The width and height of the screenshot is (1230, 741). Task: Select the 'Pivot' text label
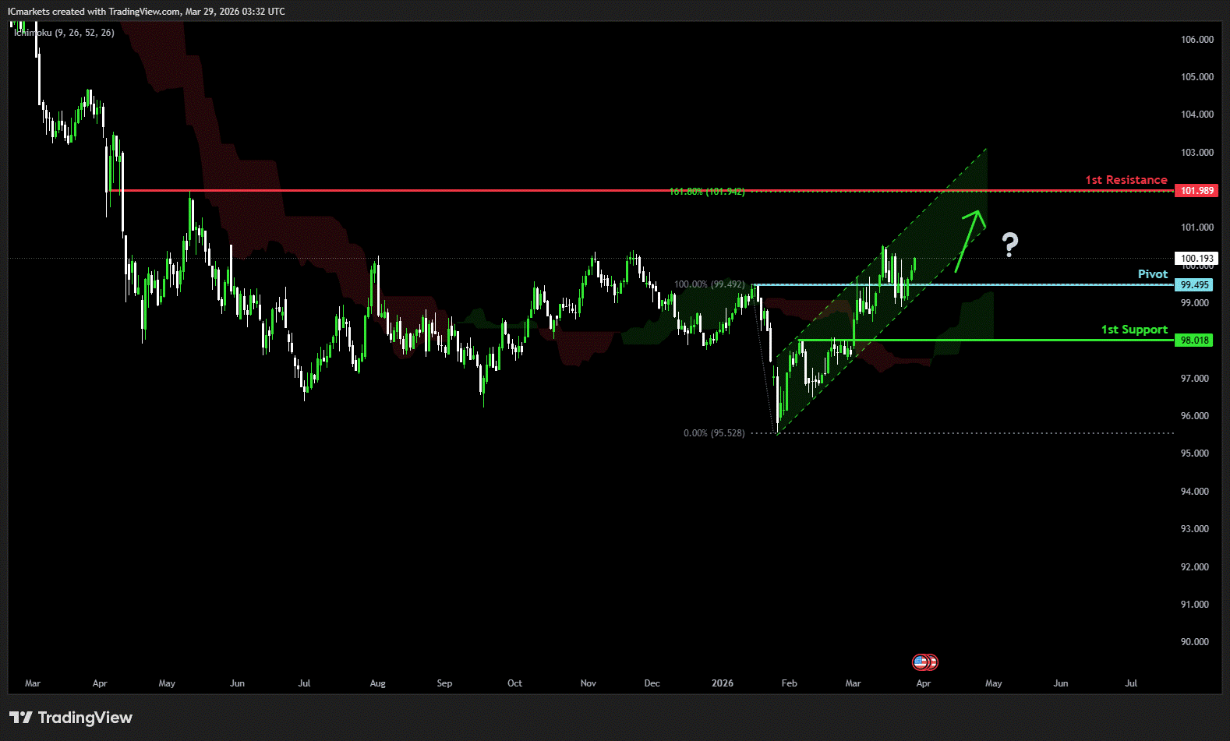(1152, 274)
